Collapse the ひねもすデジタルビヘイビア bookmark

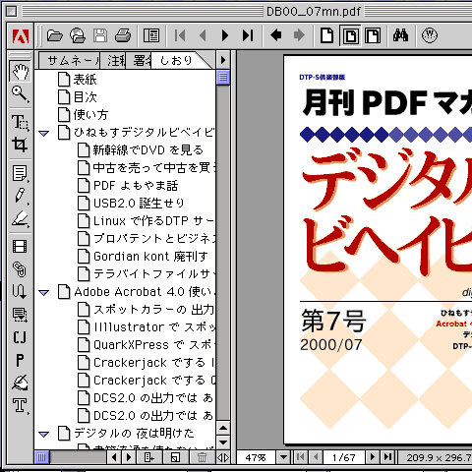44,133
